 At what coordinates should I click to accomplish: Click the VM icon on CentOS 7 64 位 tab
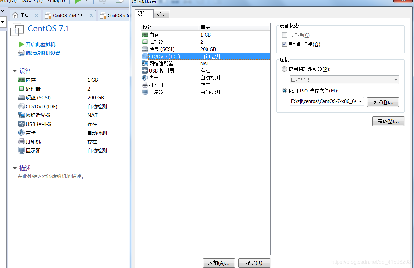48,15
